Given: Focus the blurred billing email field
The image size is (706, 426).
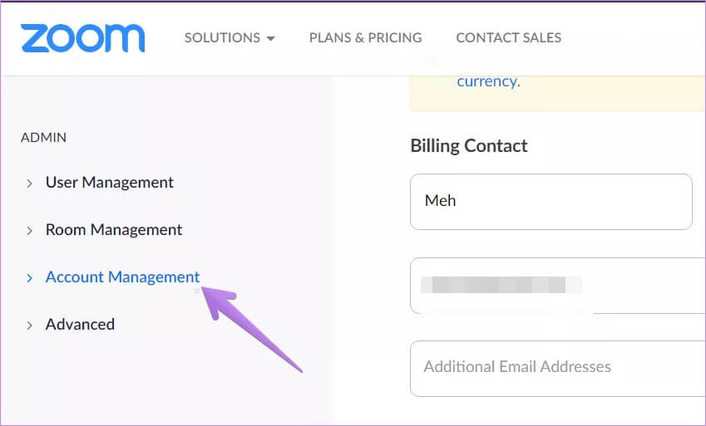Looking at the screenshot, I should [558, 286].
